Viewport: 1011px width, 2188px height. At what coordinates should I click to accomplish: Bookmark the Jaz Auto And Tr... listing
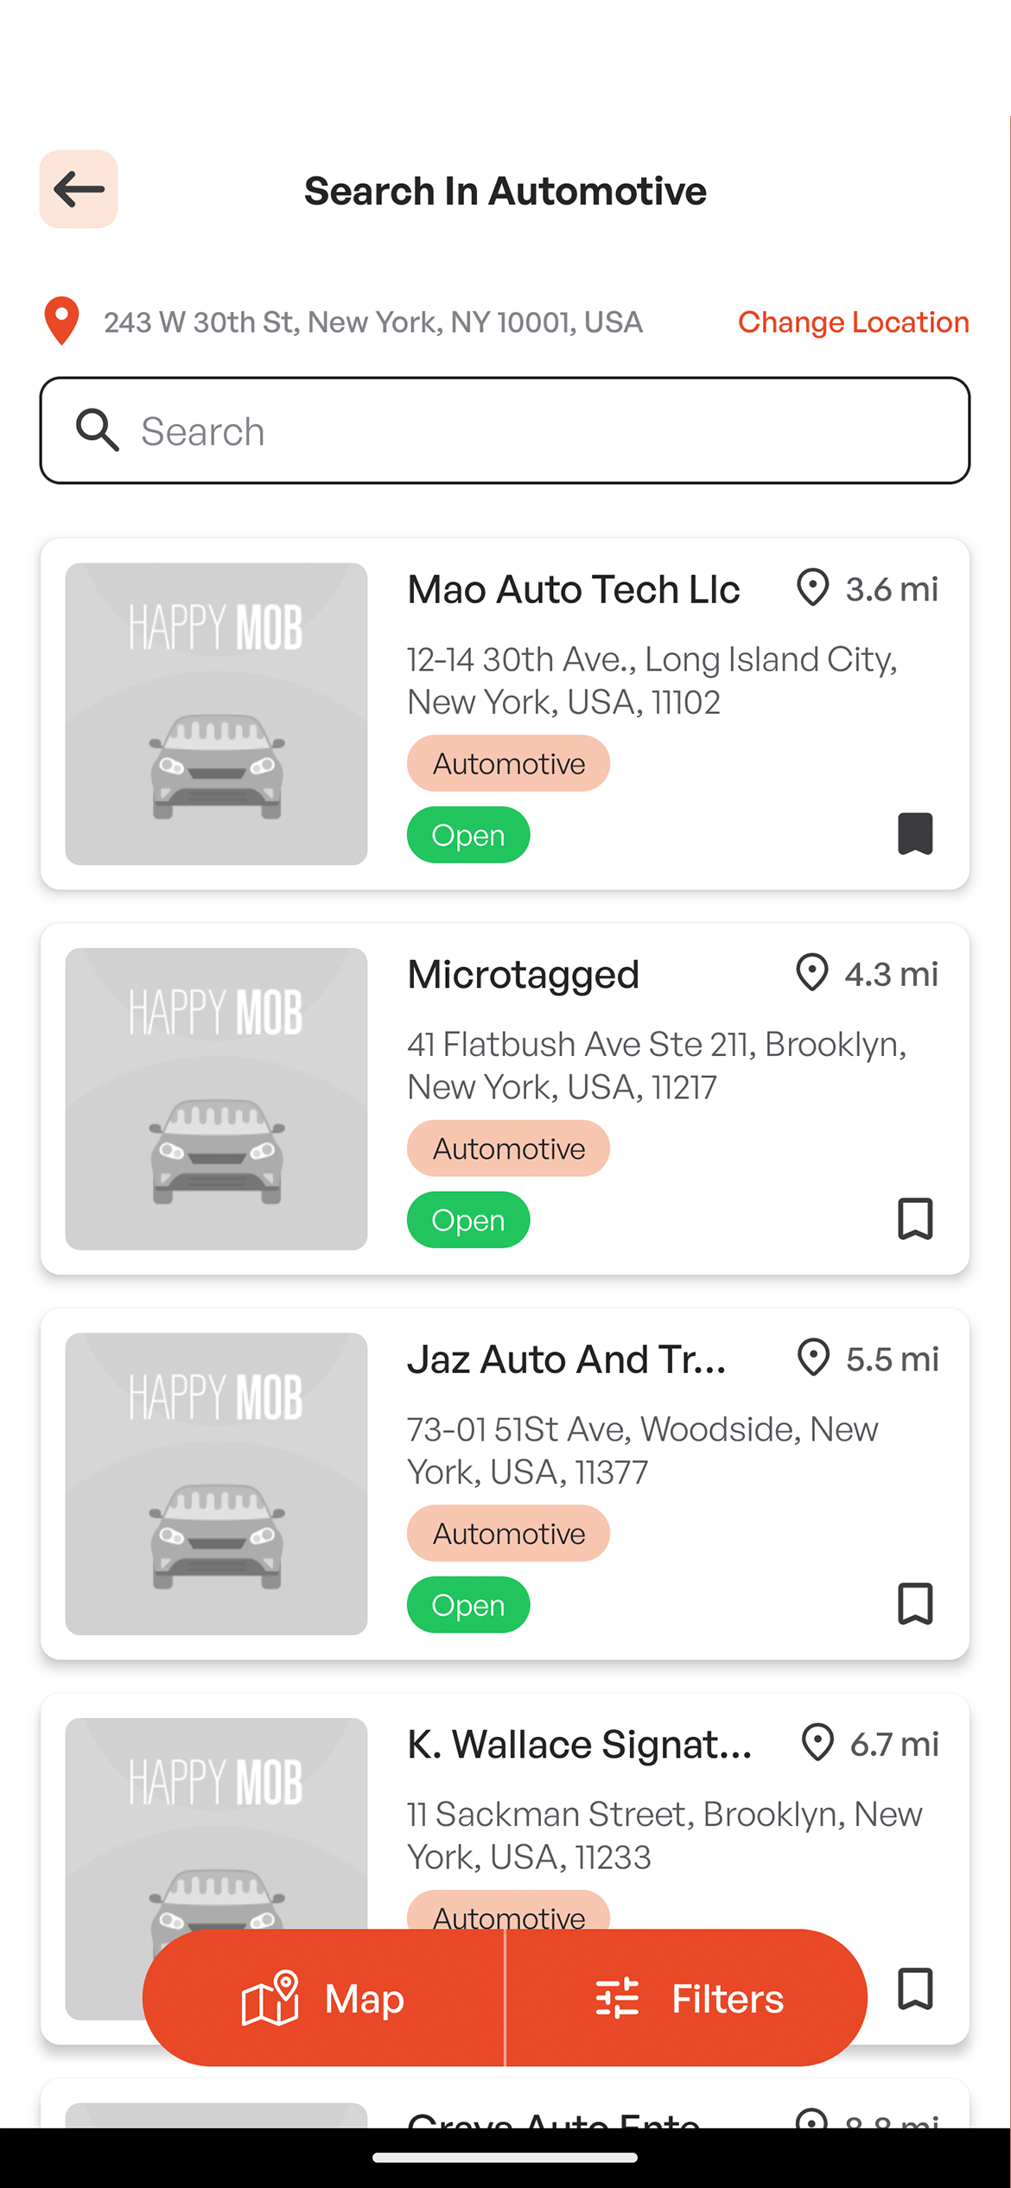click(x=915, y=1604)
